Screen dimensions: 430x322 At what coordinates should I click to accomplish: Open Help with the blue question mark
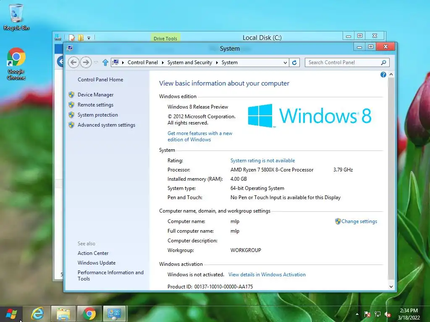click(383, 75)
